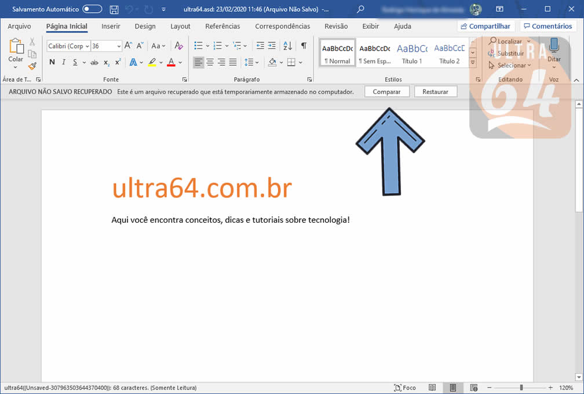Viewport: 584px width, 394px height.
Task: Toggle bold formatting (N)
Action: click(x=52, y=62)
